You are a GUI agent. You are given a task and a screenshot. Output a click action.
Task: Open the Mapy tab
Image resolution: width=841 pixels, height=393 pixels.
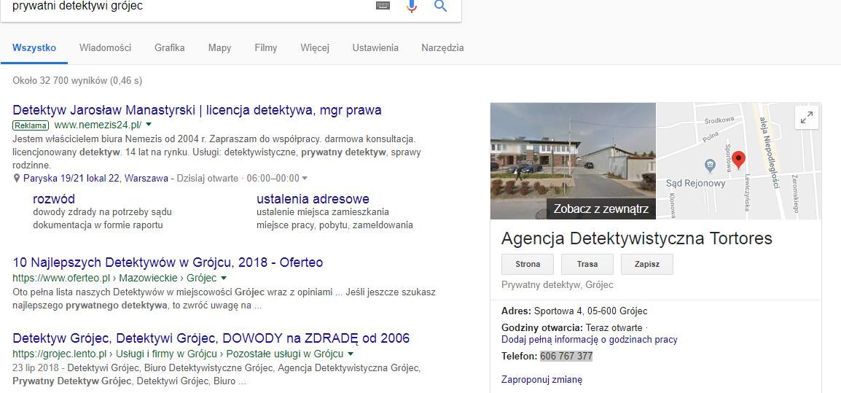(x=220, y=48)
